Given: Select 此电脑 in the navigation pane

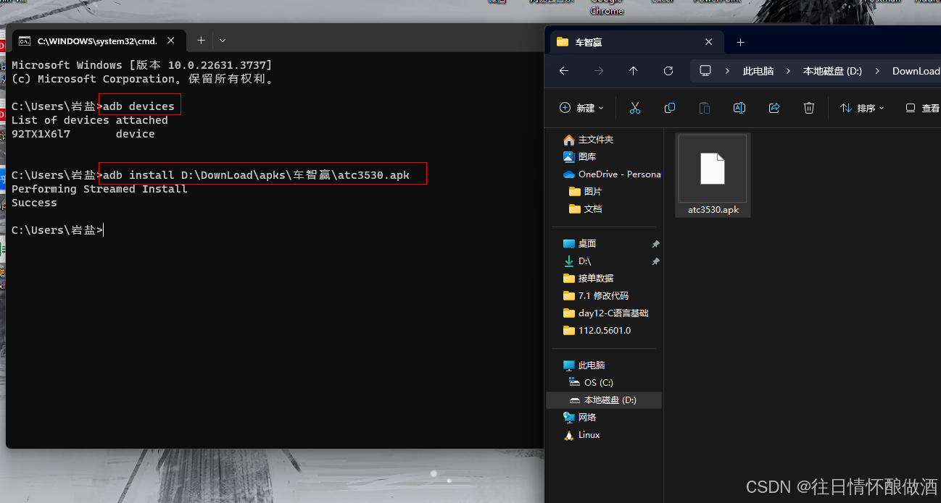Looking at the screenshot, I should 584,365.
